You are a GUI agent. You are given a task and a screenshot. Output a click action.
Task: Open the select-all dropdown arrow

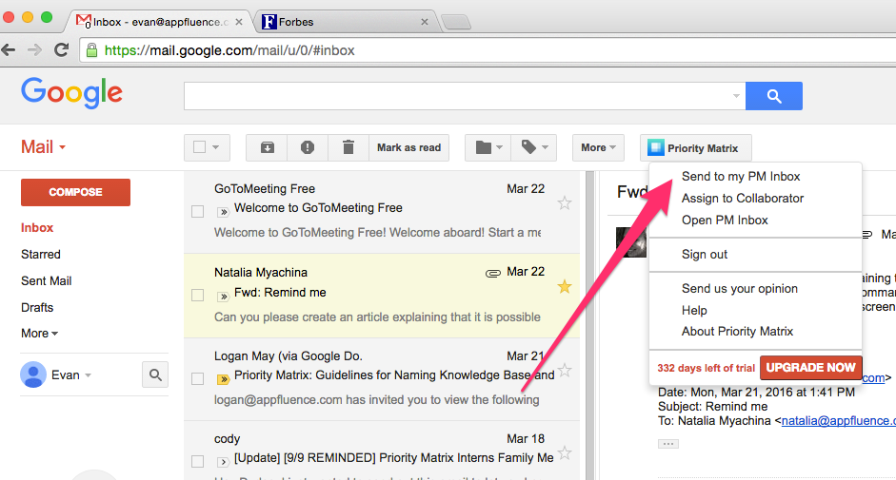(216, 147)
